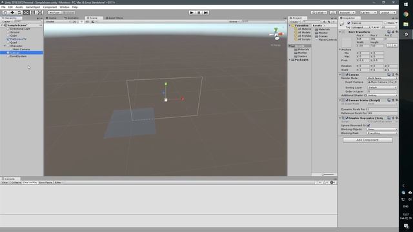413x232 pixels.
Task: Open Blocking Objects dropdown
Action: (382, 130)
